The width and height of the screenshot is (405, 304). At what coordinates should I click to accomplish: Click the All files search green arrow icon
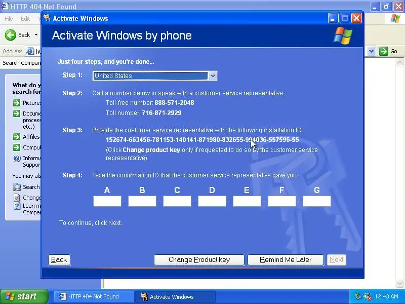(x=17, y=137)
